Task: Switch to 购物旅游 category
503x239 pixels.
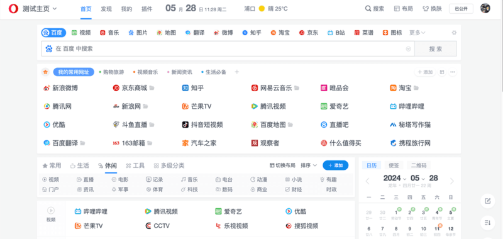Action: pyautogui.click(x=112, y=72)
